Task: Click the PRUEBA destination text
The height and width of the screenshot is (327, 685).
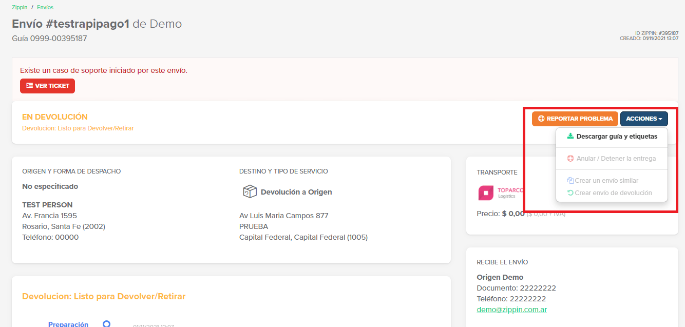Action: [x=254, y=226]
